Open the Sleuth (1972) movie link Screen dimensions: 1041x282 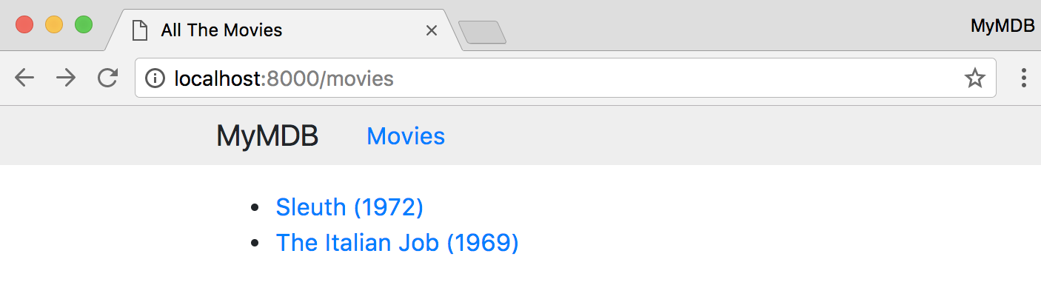point(349,207)
